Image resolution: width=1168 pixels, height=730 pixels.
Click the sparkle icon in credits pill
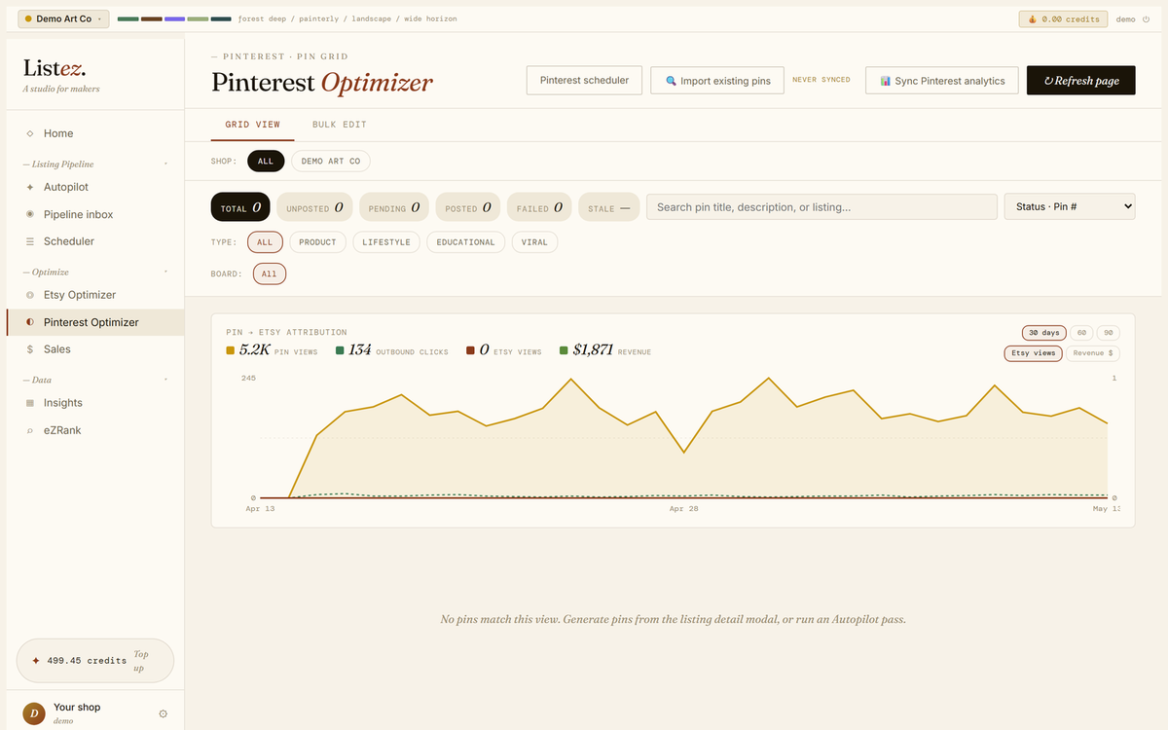tap(36, 660)
